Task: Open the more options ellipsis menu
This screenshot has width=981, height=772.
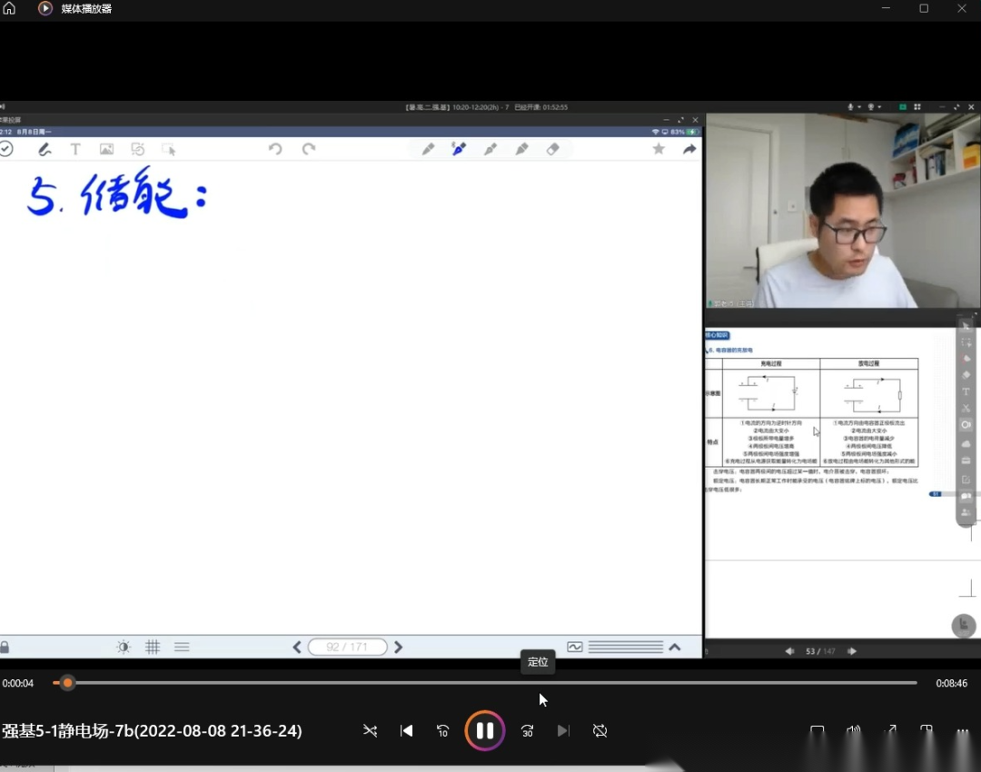Action: click(963, 730)
